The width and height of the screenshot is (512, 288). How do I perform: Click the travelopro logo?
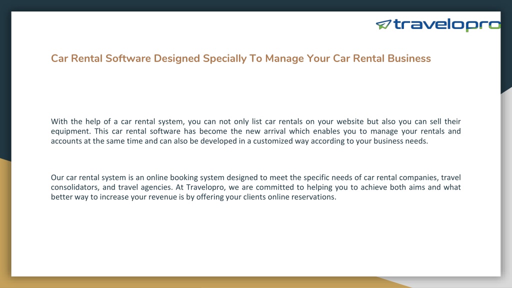438,25
